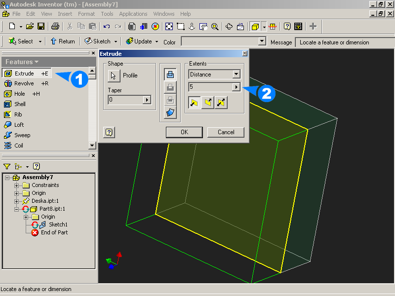
Task: Select the Coil feature tool
Action: [14, 146]
